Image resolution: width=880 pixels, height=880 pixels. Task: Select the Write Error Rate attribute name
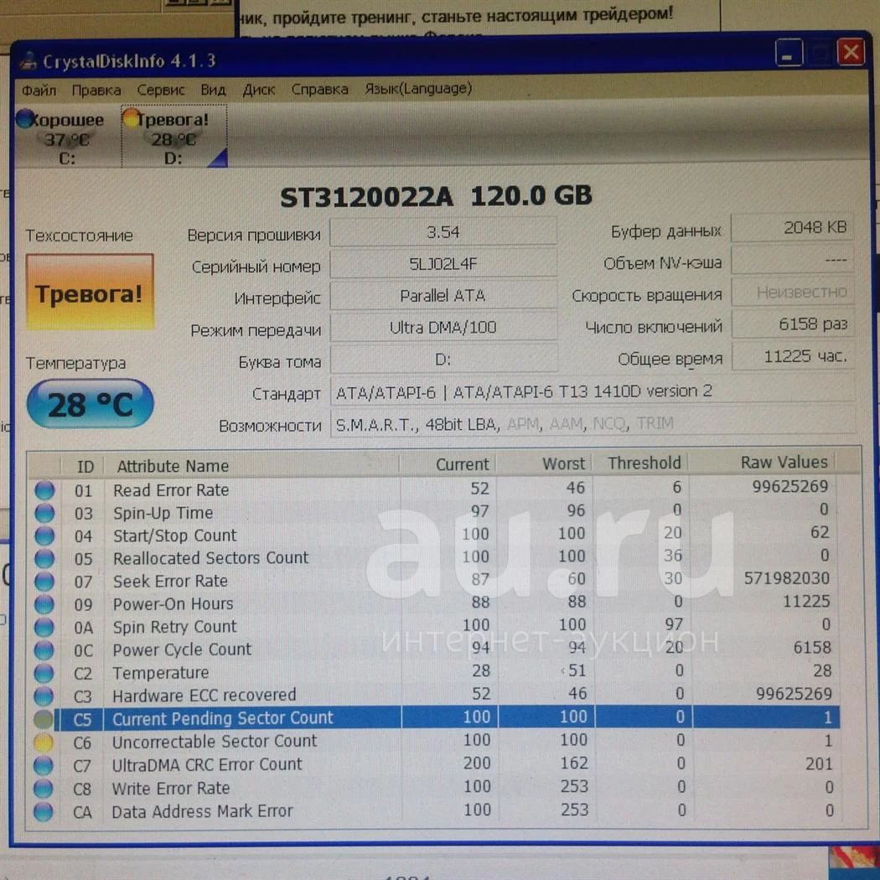(x=171, y=788)
